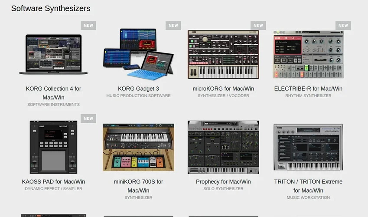
Task: Open the KAOSS PAD product image
Action: (53, 147)
